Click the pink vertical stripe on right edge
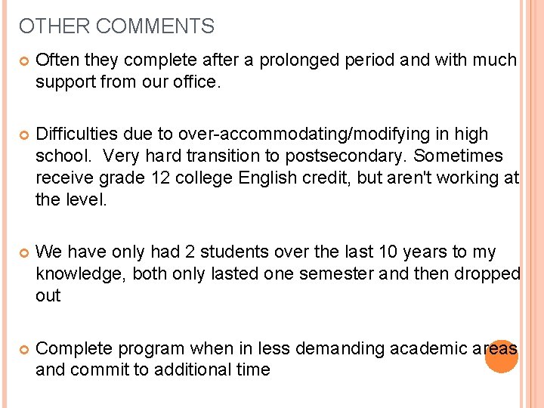The height and width of the screenshot is (408, 544). coord(532,204)
